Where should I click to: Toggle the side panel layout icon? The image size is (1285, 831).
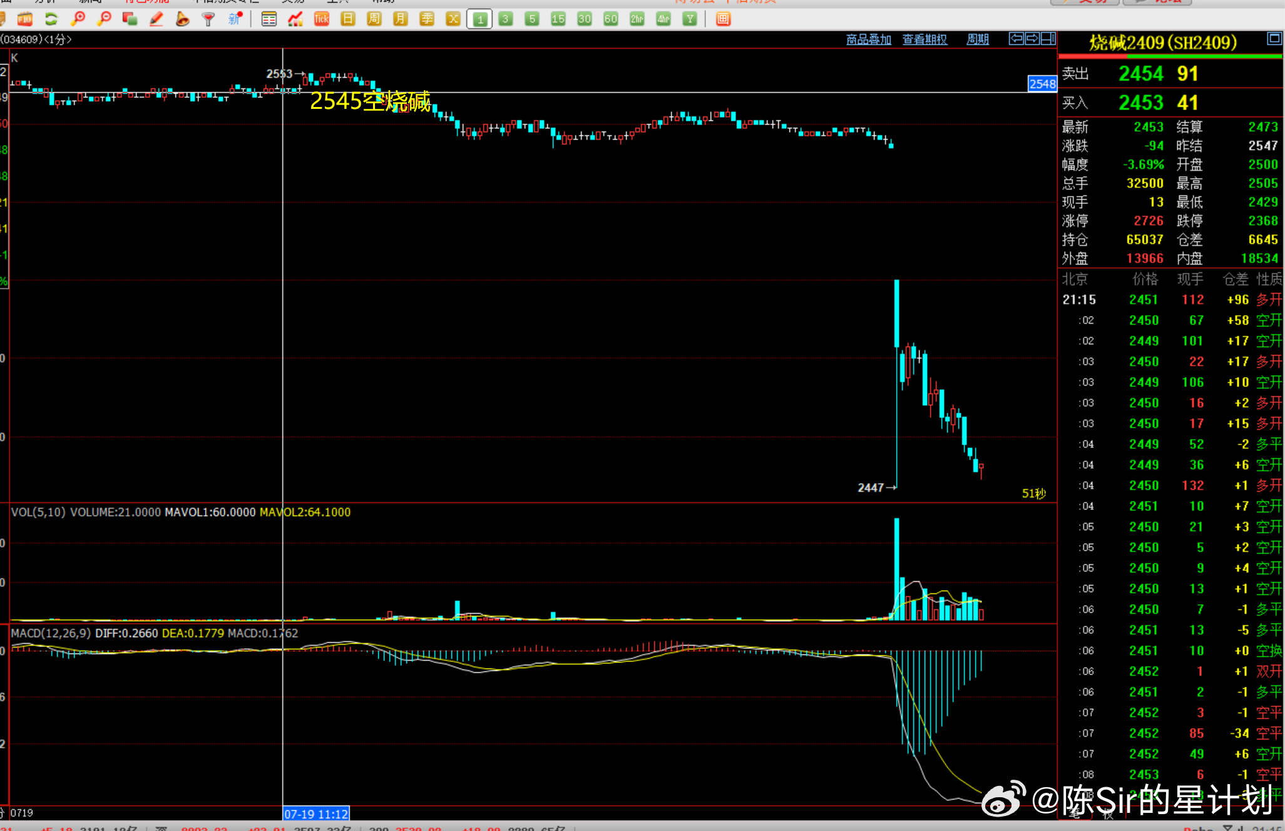click(x=1048, y=39)
